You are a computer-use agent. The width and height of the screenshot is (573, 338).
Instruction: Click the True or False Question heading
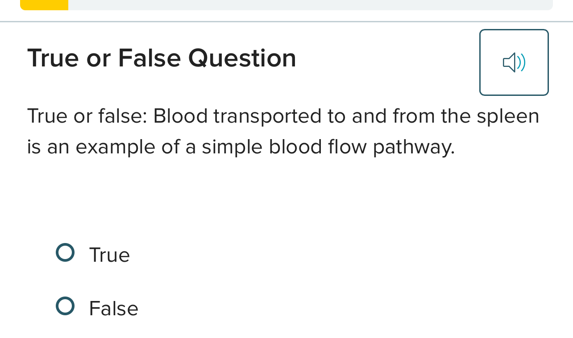162,58
